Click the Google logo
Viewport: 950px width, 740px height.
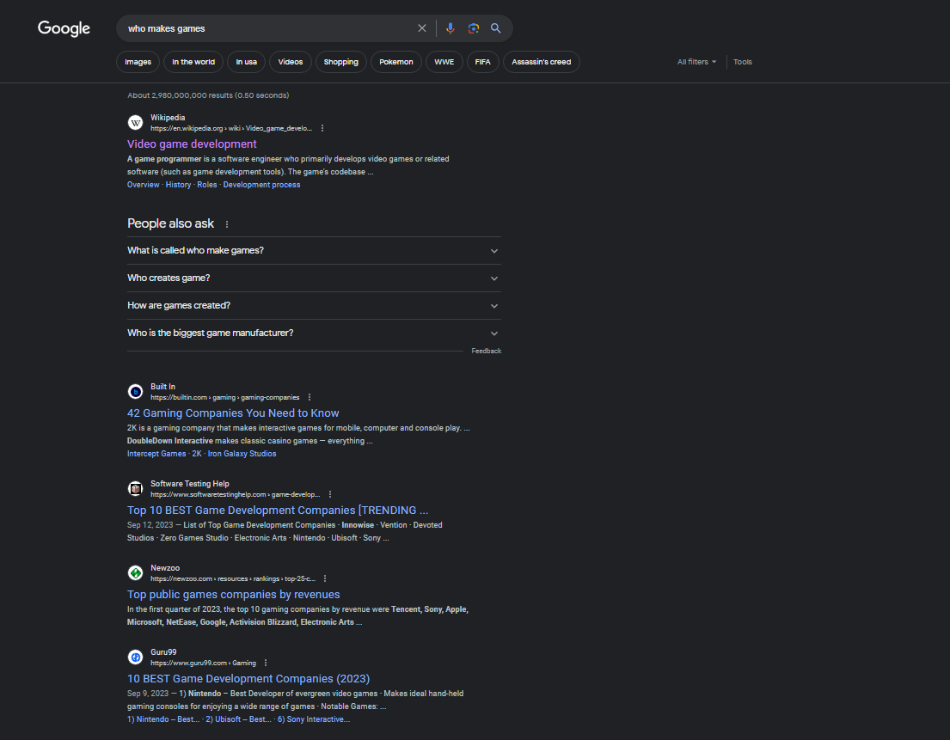click(64, 28)
